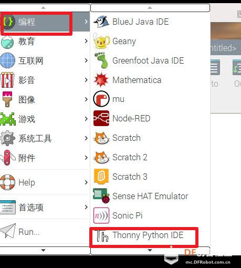Expand the 系统工具 submenu arrow
The image size is (241, 268).
(x=86, y=138)
